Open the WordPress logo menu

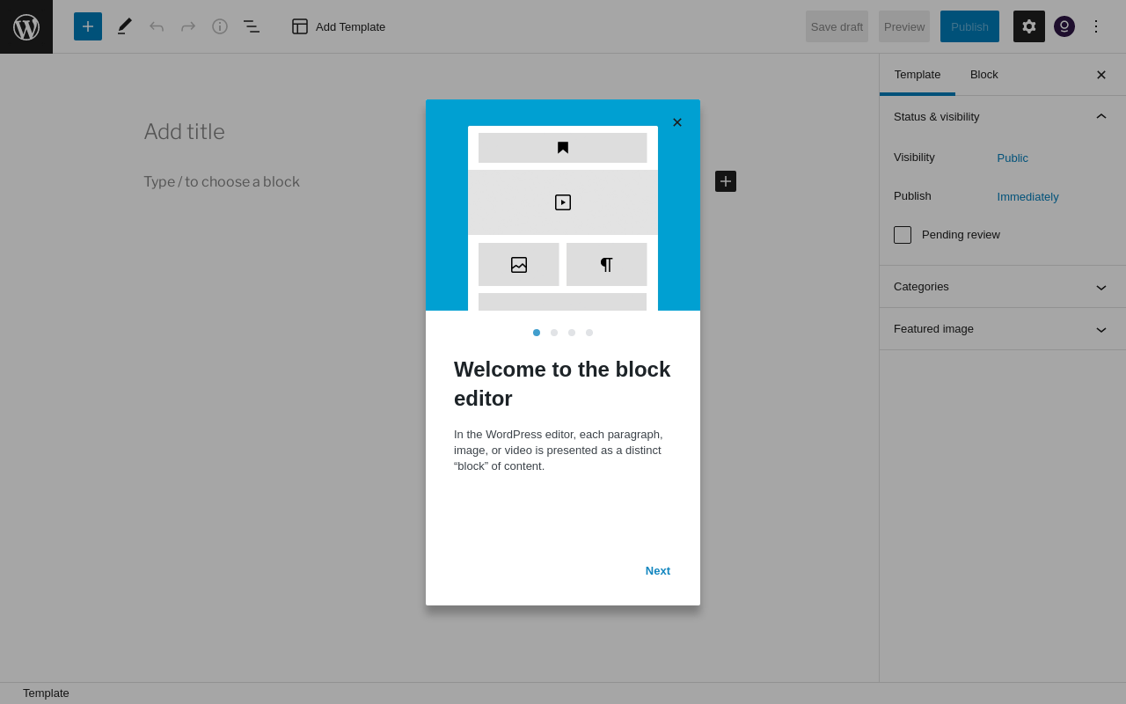tap(26, 26)
